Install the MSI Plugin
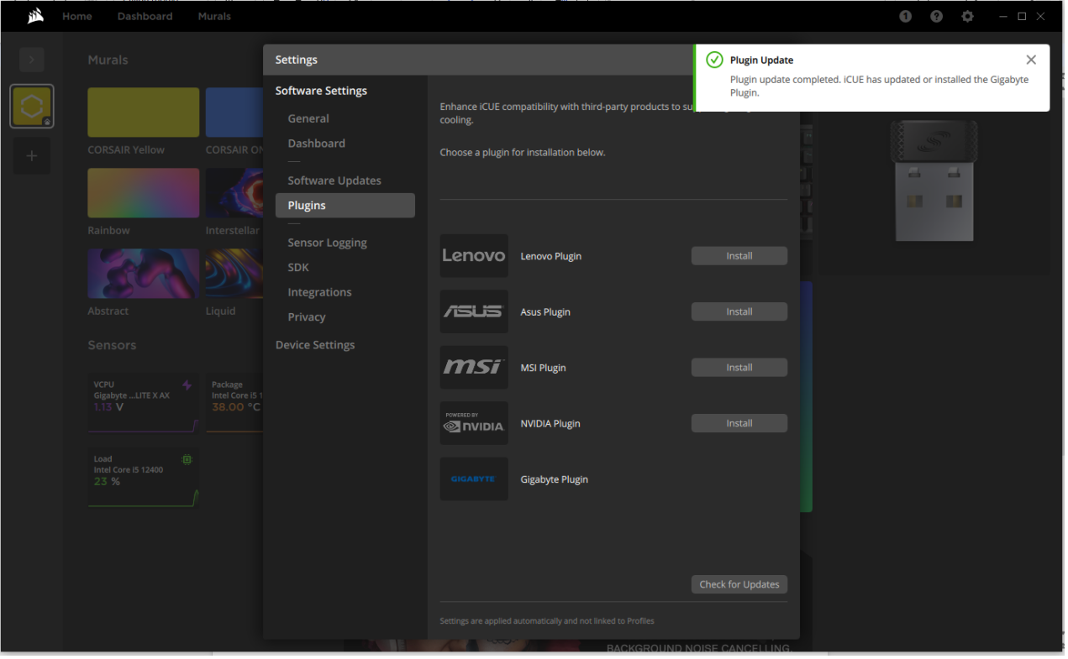Screen dimensions: 1068x659 pyautogui.click(x=739, y=368)
